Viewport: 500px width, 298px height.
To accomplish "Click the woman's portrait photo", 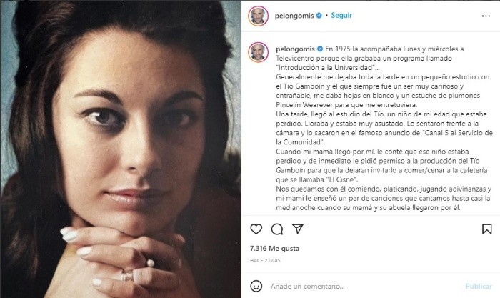I will (x=121, y=149).
